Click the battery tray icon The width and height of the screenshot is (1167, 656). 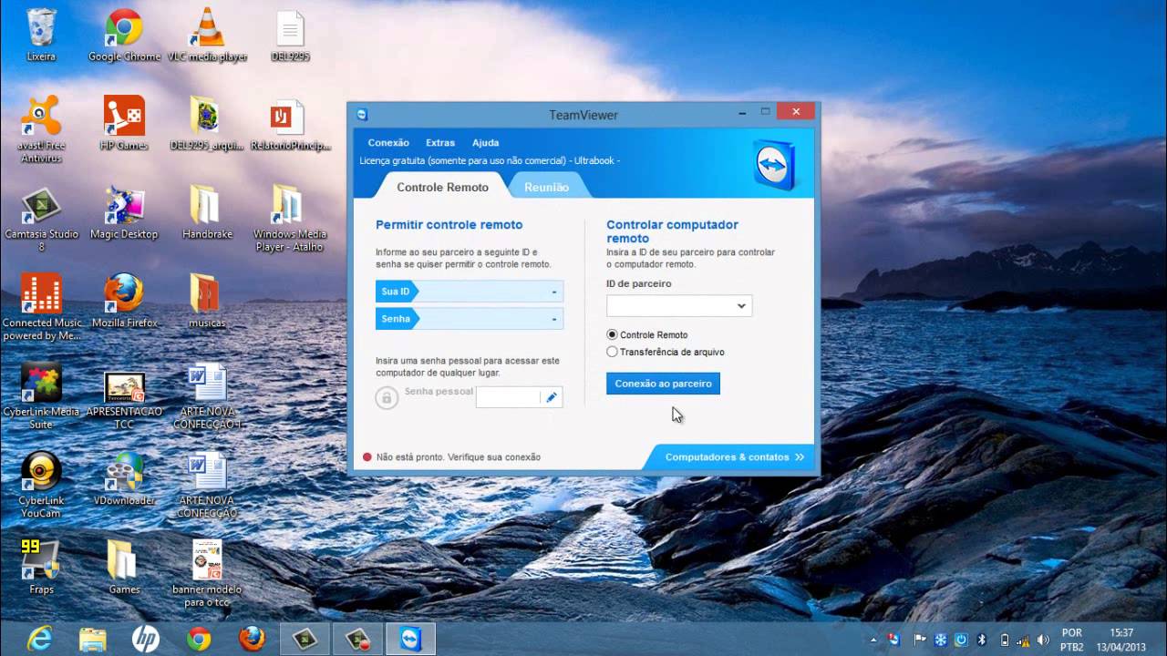pyautogui.click(x=1004, y=640)
